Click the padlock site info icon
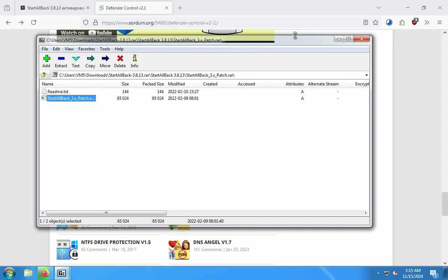Image resolution: width=448 pixels, height=280 pixels. [95, 22]
